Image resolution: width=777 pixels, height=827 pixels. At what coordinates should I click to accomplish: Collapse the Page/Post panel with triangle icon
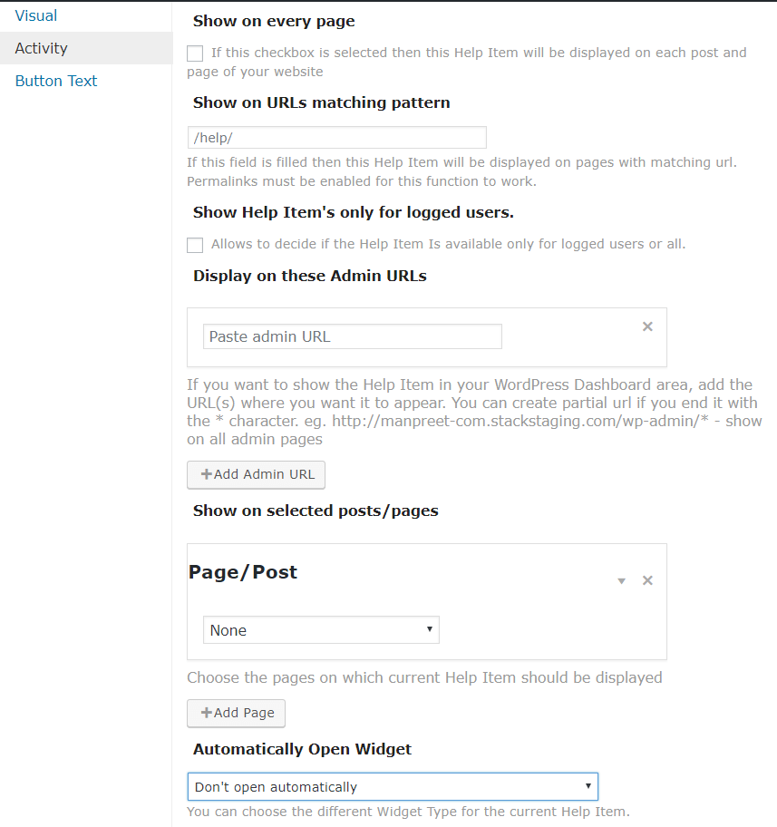pos(621,580)
